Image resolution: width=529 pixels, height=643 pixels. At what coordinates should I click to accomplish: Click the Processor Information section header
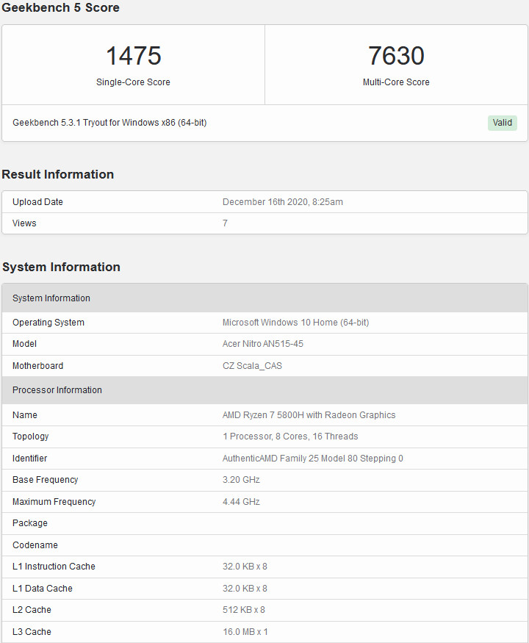[57, 390]
